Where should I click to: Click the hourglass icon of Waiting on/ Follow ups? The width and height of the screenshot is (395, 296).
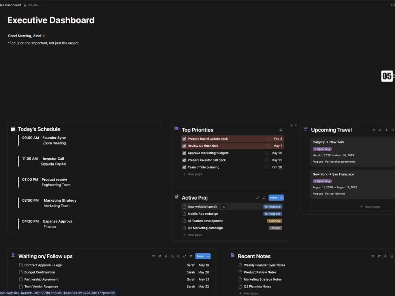click(13, 255)
